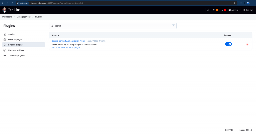The height and width of the screenshot is (134, 256).
Task: Click the Available plugins shopping bag icon
Action: pos(5,40)
